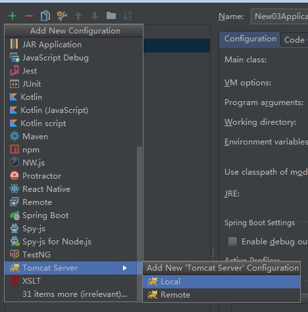Click the Create New Folder icon
Image resolution: width=308 pixels, height=312 pixels.
click(111, 16)
